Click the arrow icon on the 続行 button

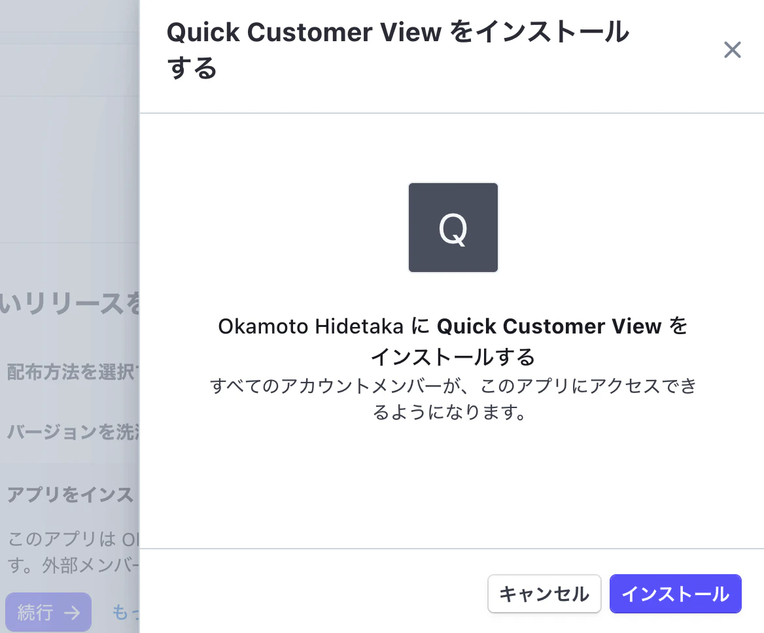[72, 613]
